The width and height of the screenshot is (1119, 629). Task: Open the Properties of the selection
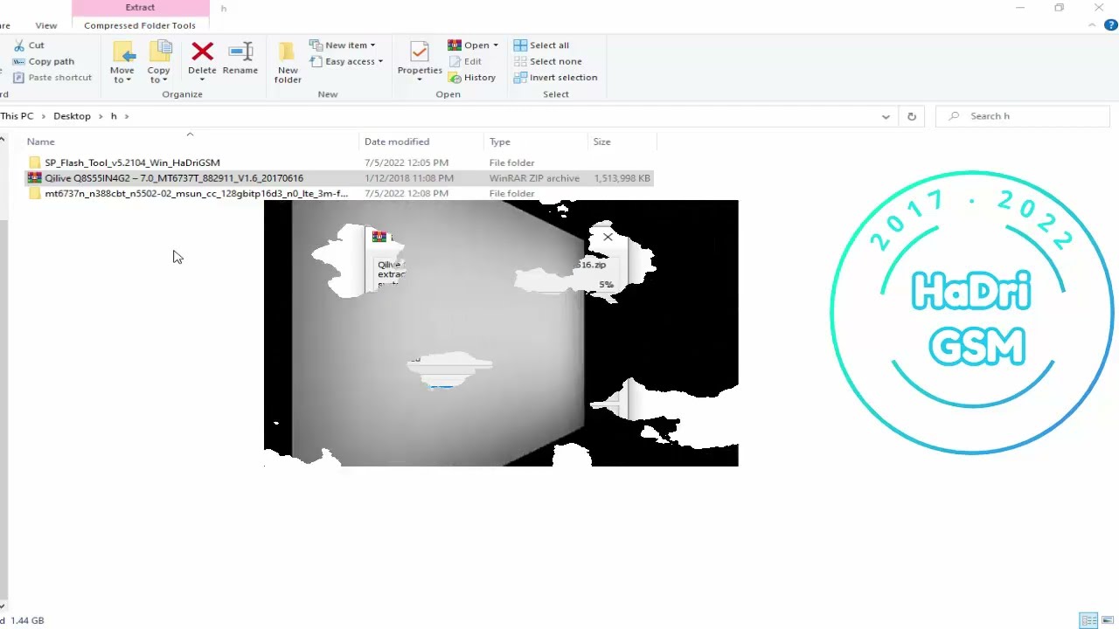pyautogui.click(x=420, y=62)
